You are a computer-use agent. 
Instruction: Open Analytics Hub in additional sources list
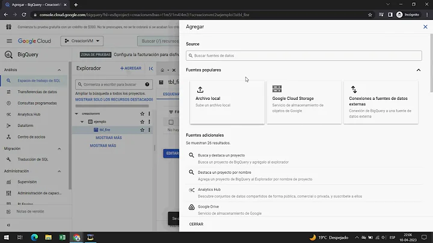coord(304,192)
